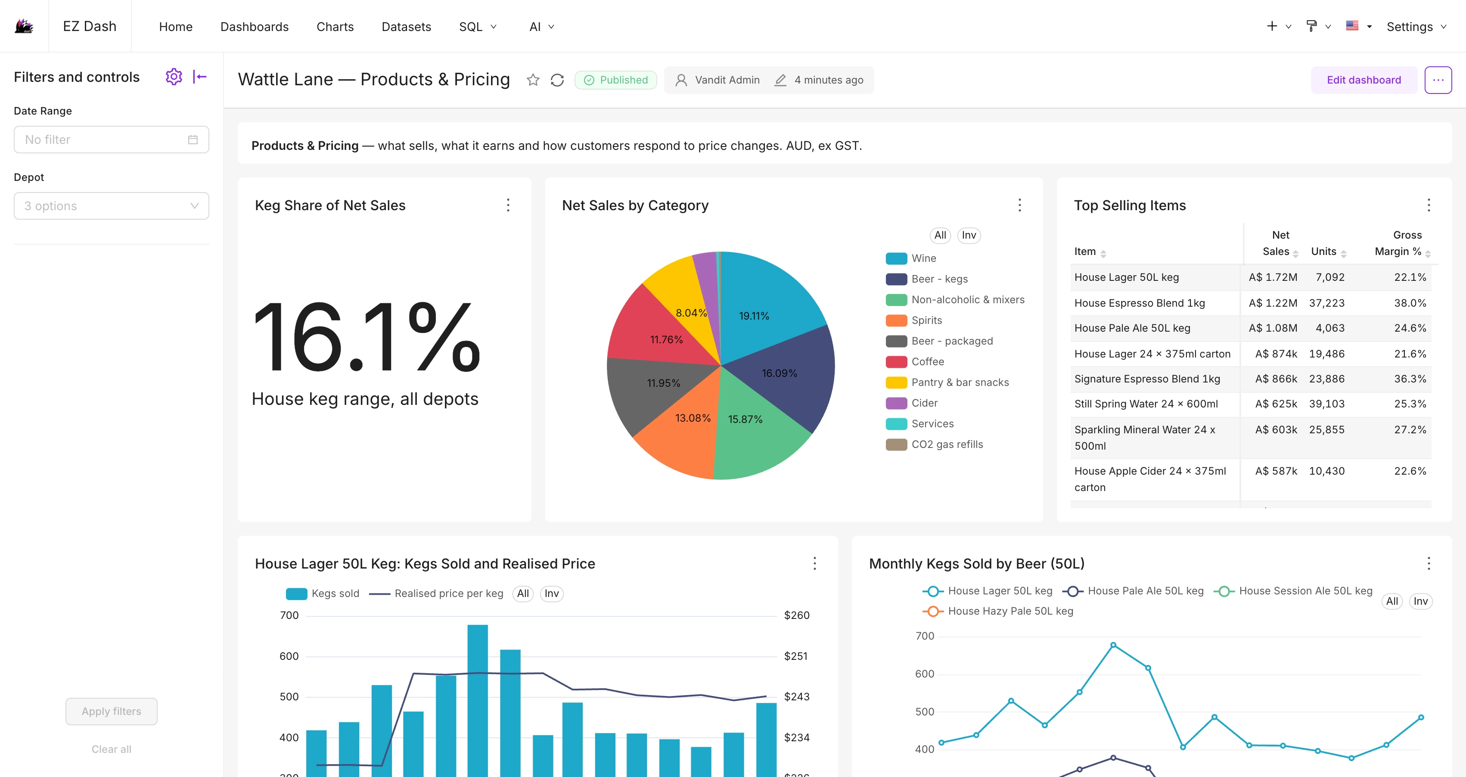
Task: Toggle Wine legend entry in pie chart
Action: [910, 258]
